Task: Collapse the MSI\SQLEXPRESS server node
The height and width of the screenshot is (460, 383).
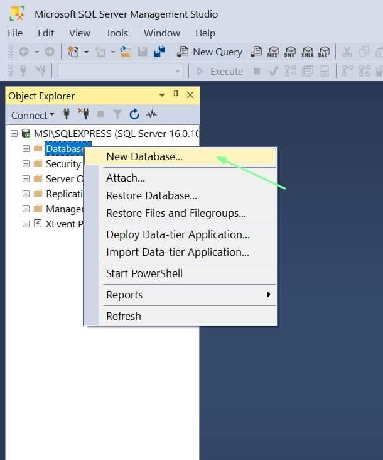Action: click(14, 134)
